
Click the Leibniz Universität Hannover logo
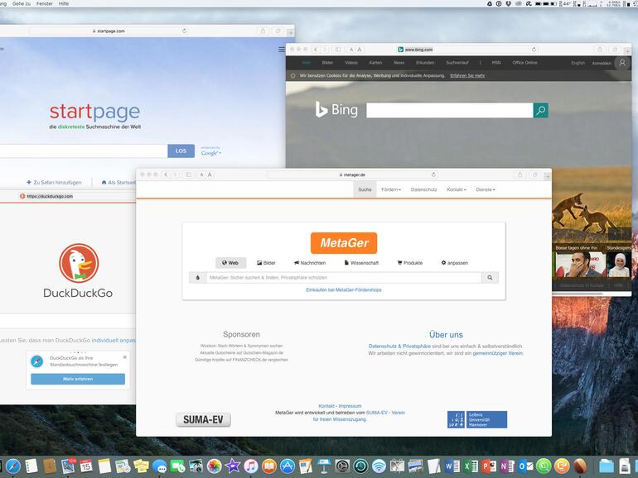click(477, 419)
